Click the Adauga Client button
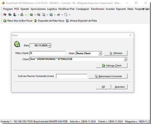Viewport: 151px width, 124px height. point(112,65)
